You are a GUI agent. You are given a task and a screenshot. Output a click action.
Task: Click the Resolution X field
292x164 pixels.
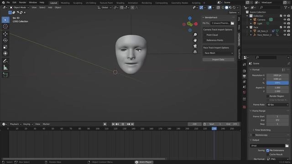tap(277, 75)
